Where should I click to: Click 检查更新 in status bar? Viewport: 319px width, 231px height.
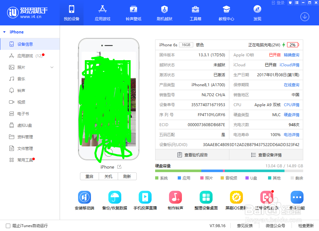tap(306, 226)
